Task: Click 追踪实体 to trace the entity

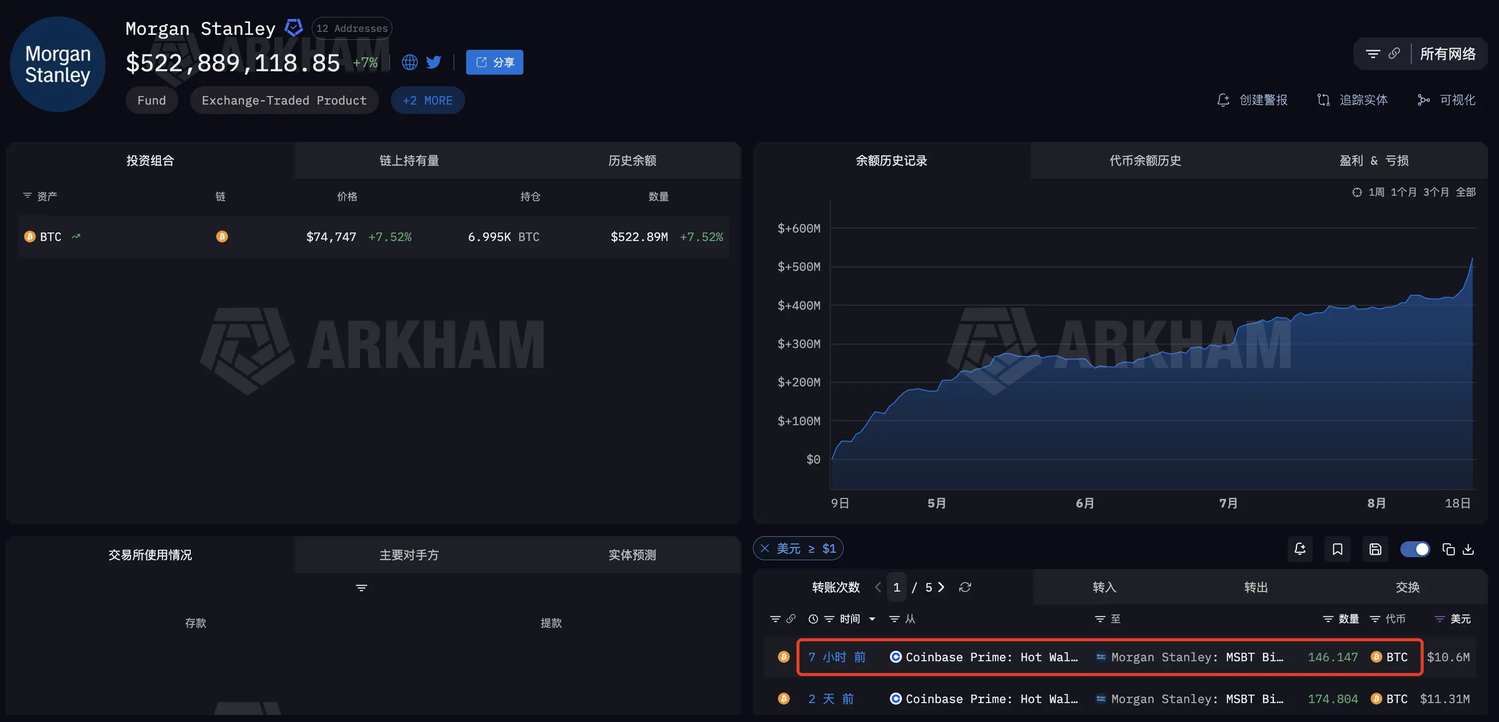Action: coord(1353,100)
